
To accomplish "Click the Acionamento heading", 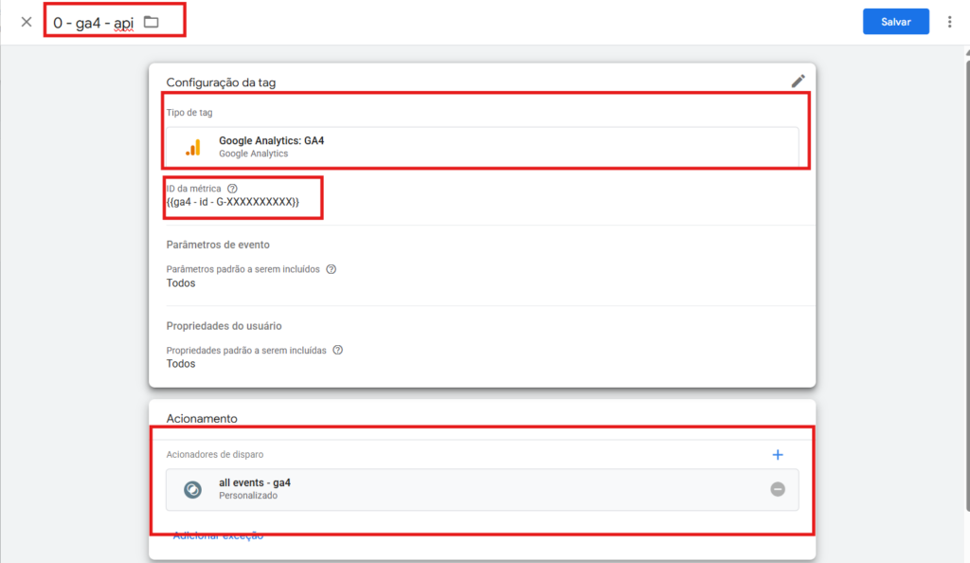I will [x=202, y=418].
